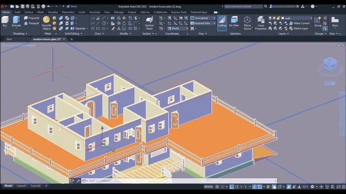The height and width of the screenshot is (194, 346).
Task: Click the keyword search box in title bar
Action: point(243,6)
